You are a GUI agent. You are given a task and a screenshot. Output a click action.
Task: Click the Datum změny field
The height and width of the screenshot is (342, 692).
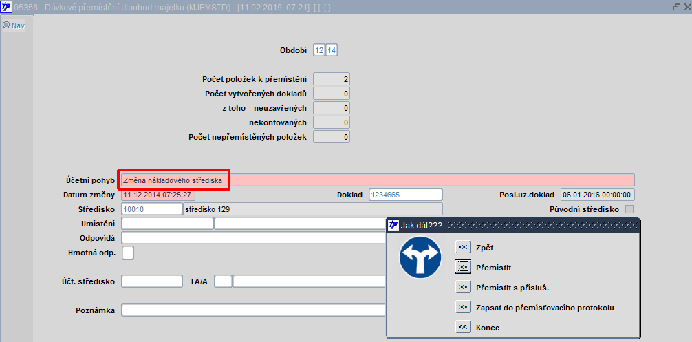[158, 195]
